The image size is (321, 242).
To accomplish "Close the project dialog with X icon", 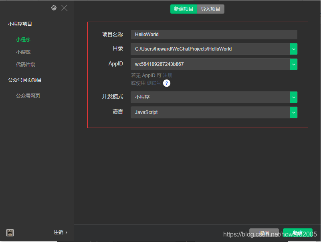I will click(x=64, y=8).
